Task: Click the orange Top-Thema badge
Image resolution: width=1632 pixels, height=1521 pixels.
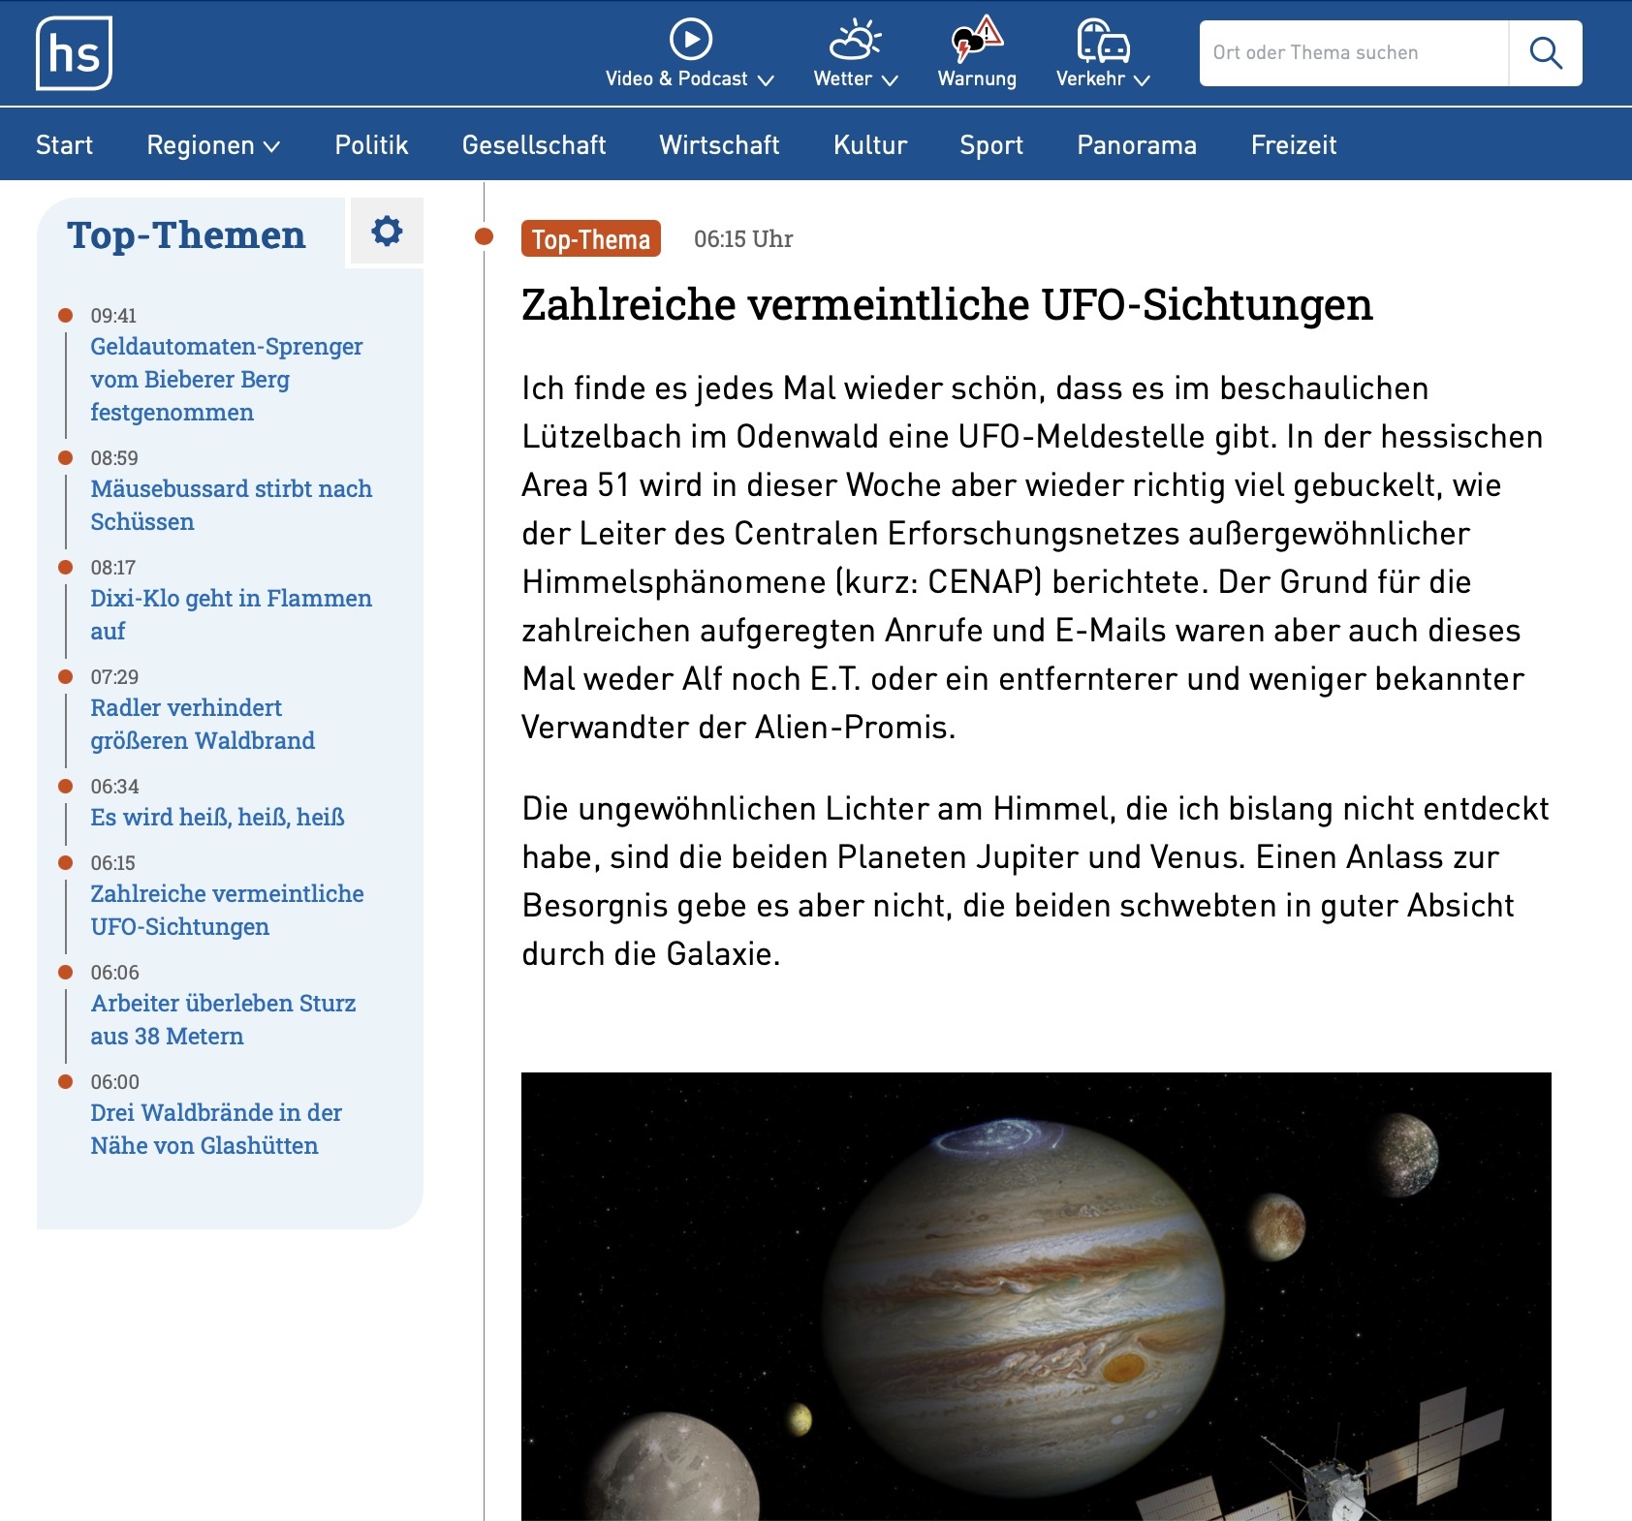Action: tap(591, 238)
